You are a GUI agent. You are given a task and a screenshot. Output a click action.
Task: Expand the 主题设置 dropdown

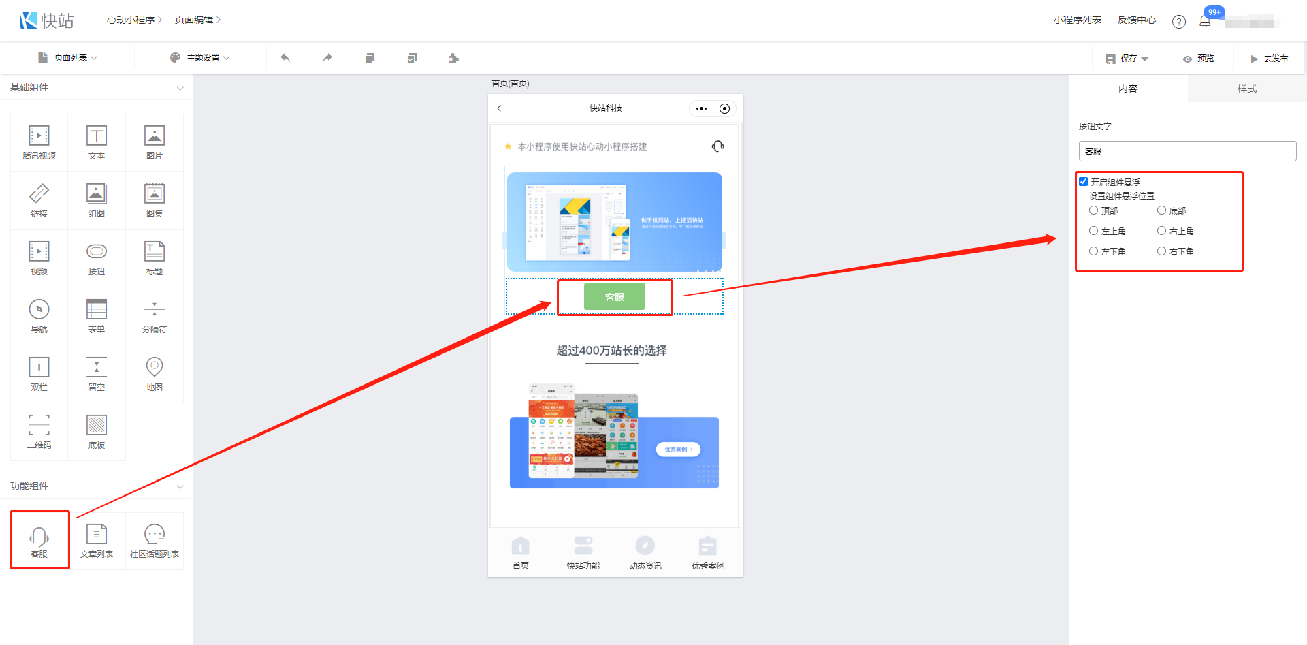(x=201, y=58)
